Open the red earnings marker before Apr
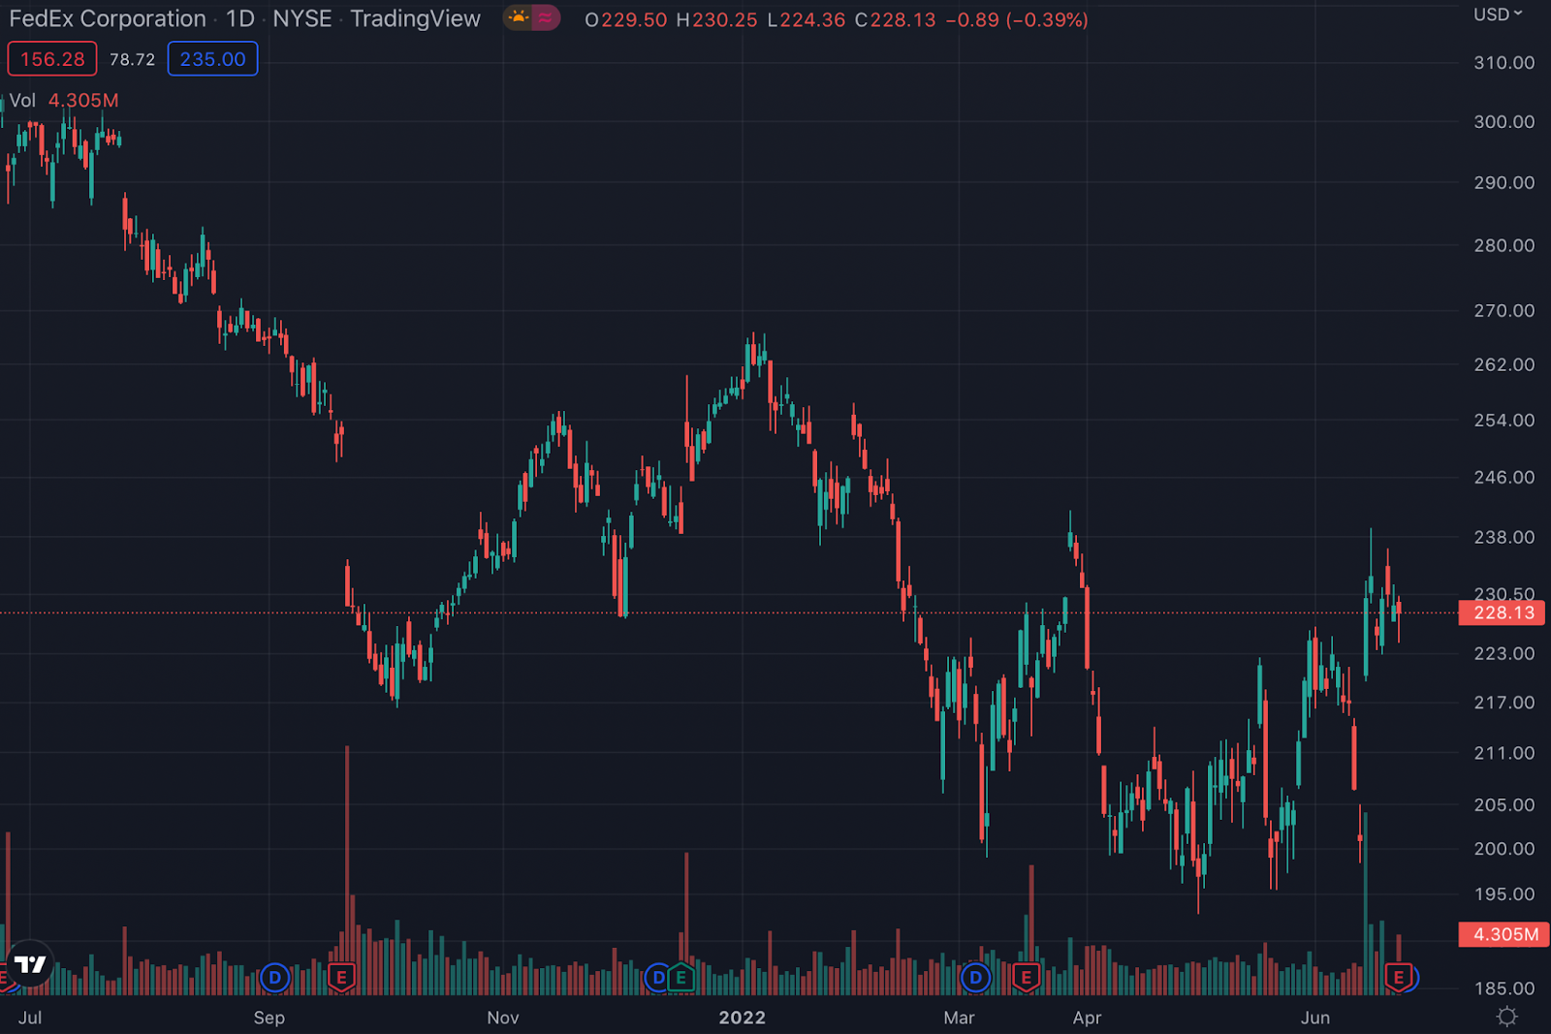The height and width of the screenshot is (1034, 1551). coord(1027,978)
